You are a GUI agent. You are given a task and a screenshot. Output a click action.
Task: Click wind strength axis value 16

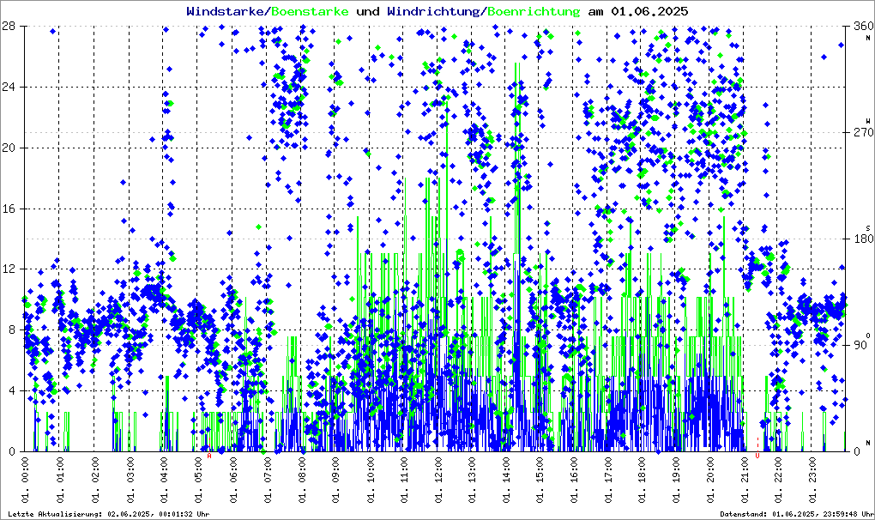(x=9, y=209)
